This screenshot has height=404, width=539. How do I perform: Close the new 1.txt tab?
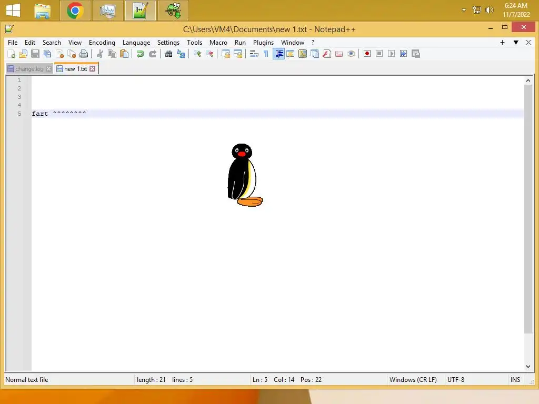[93, 69]
